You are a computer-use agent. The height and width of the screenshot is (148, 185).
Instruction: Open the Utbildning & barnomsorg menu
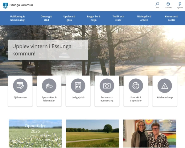[17, 18]
